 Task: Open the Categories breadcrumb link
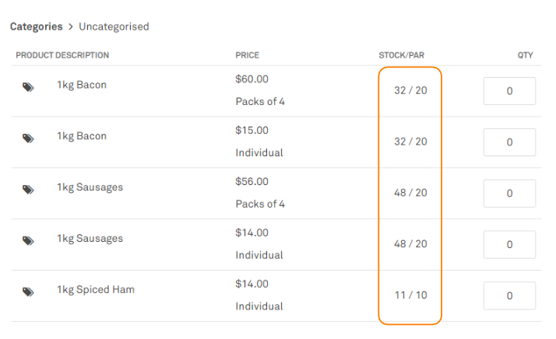pyautogui.click(x=36, y=26)
